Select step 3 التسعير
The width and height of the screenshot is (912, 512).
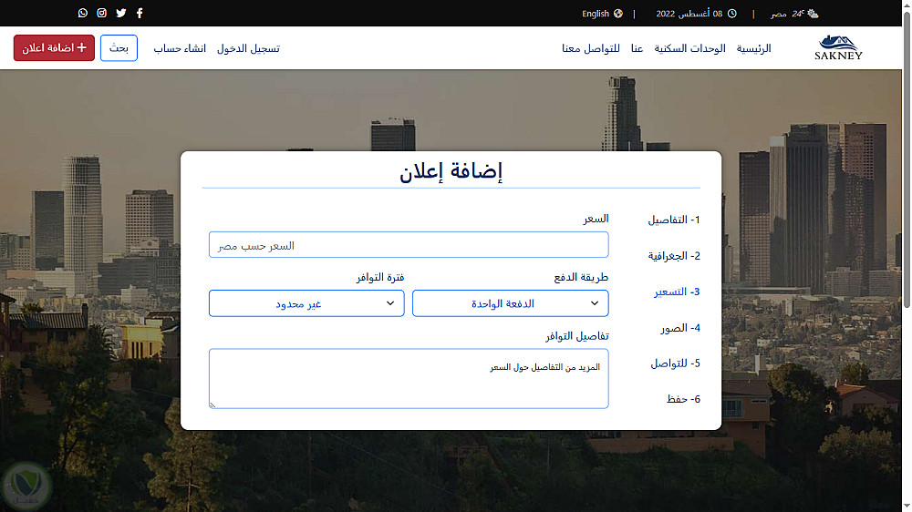677,292
